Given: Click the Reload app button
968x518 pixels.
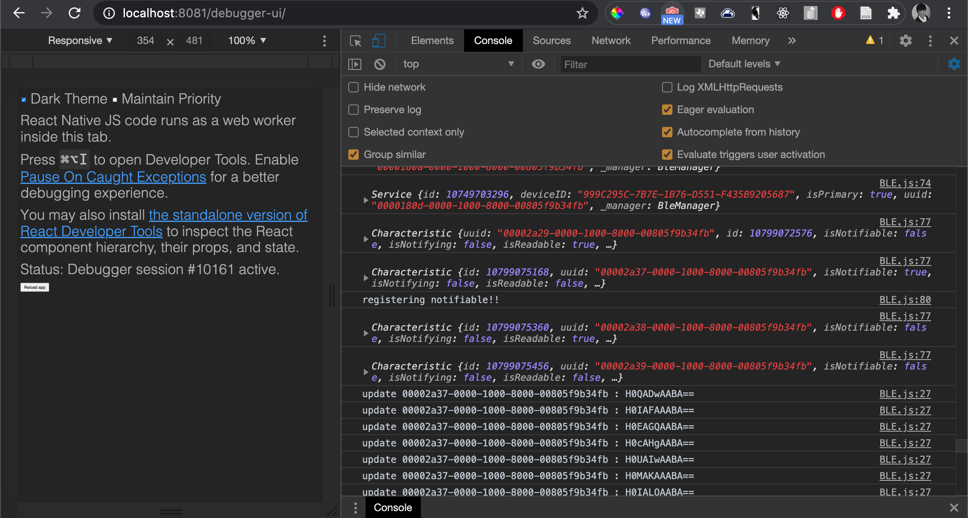Looking at the screenshot, I should (x=35, y=287).
